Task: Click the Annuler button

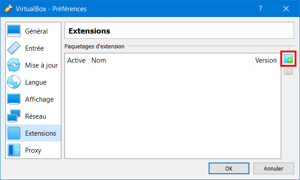Action: pyautogui.click(x=274, y=168)
